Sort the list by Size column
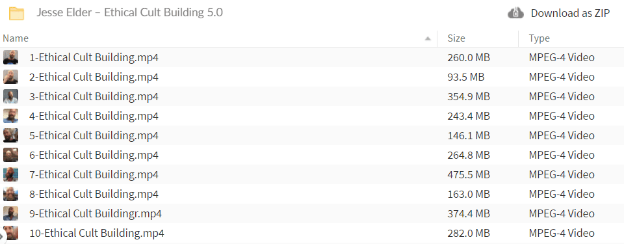 click(456, 38)
